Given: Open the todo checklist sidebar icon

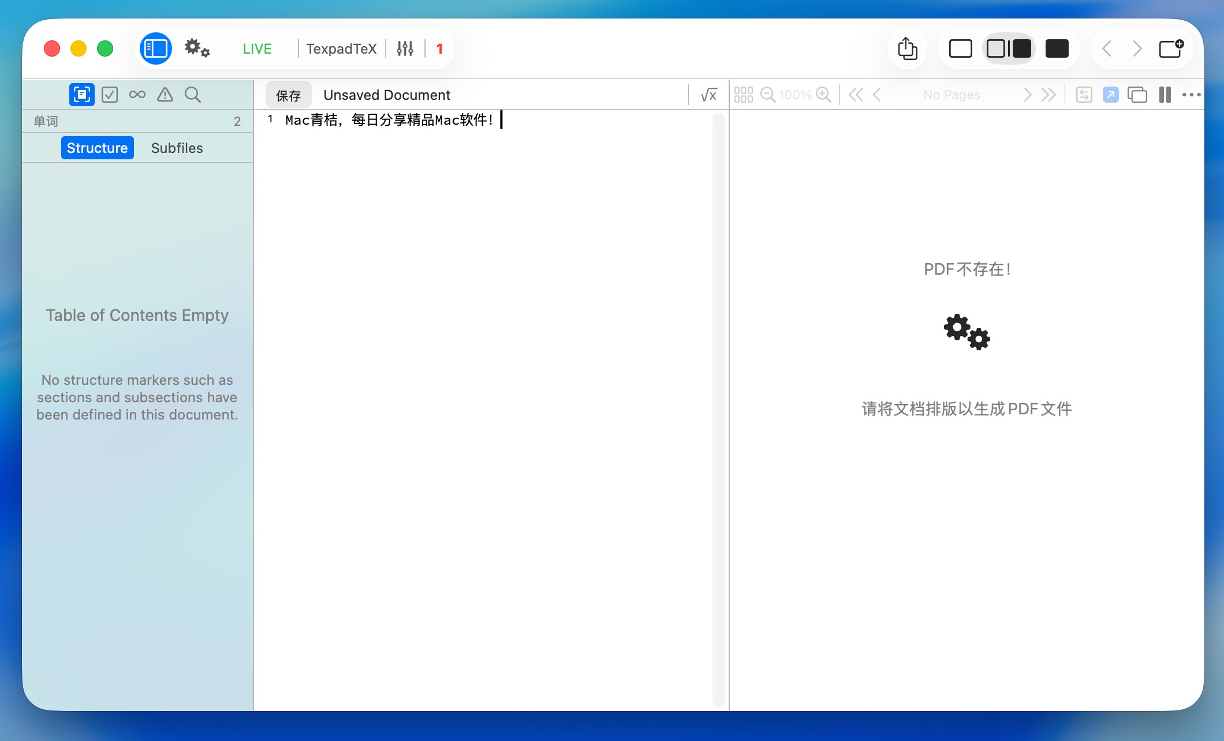Looking at the screenshot, I should 110,95.
